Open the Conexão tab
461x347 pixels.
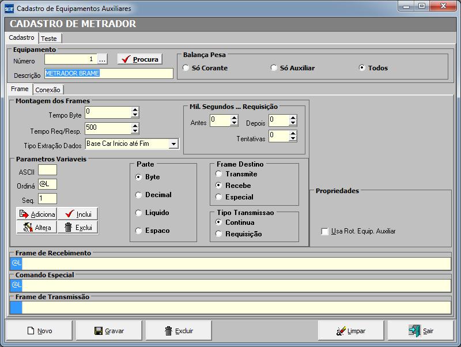click(48, 90)
